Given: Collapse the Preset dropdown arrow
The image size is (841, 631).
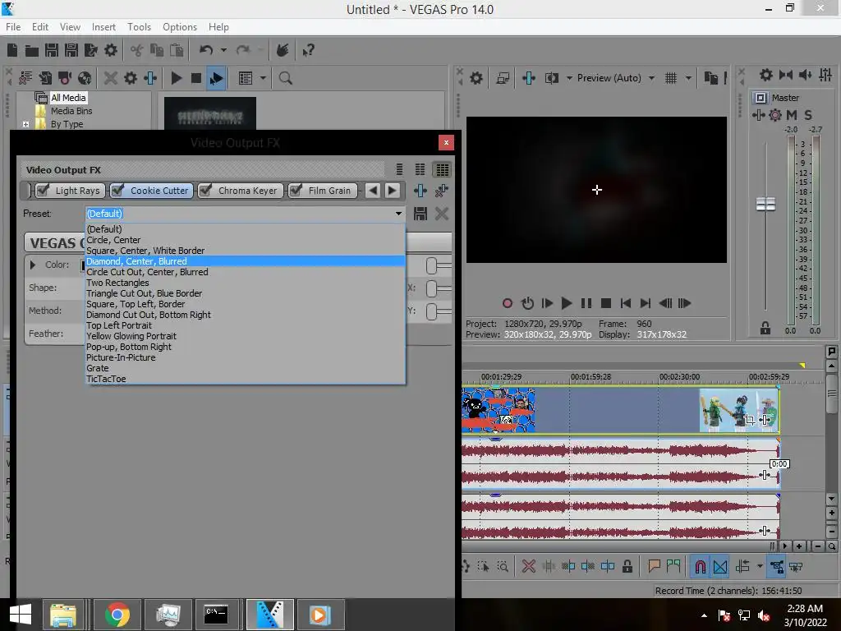Looking at the screenshot, I should tap(398, 214).
